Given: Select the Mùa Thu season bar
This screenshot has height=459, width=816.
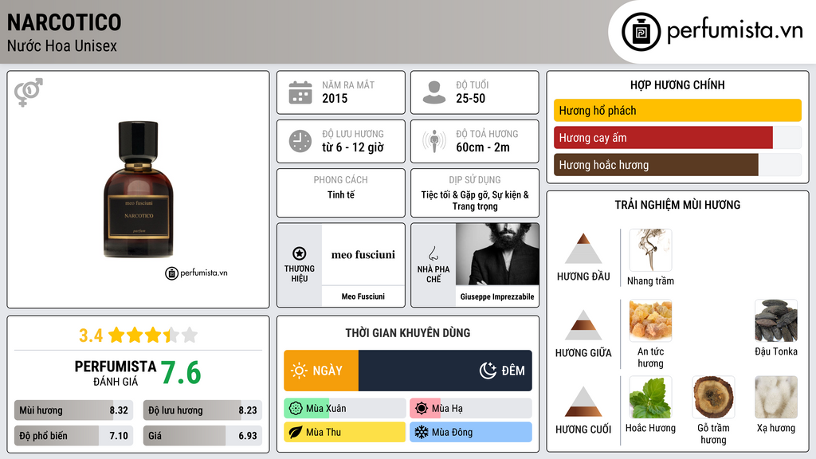Looking at the screenshot, I should (x=344, y=432).
